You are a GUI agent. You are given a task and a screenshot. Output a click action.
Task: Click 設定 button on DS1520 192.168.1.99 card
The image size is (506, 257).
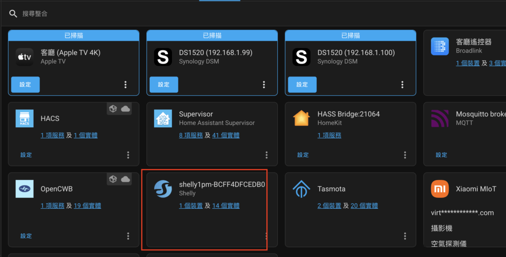pos(164,85)
